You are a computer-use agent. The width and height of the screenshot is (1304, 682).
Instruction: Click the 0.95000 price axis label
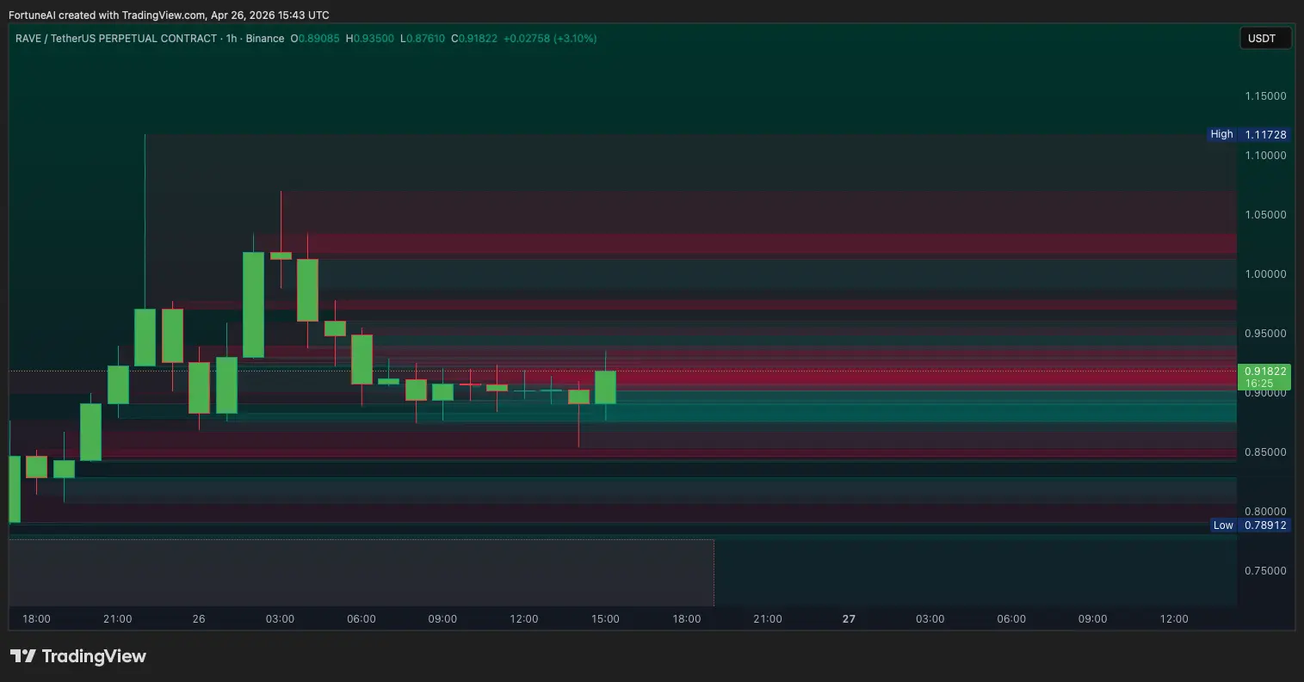(x=1265, y=333)
